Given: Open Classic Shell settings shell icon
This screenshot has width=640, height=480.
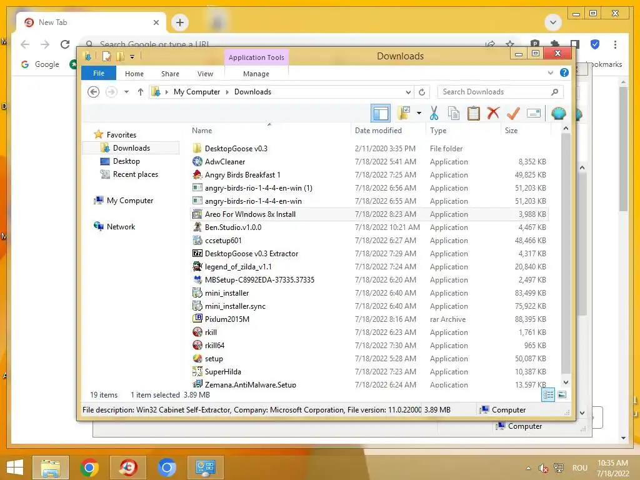Looking at the screenshot, I should coord(558,113).
